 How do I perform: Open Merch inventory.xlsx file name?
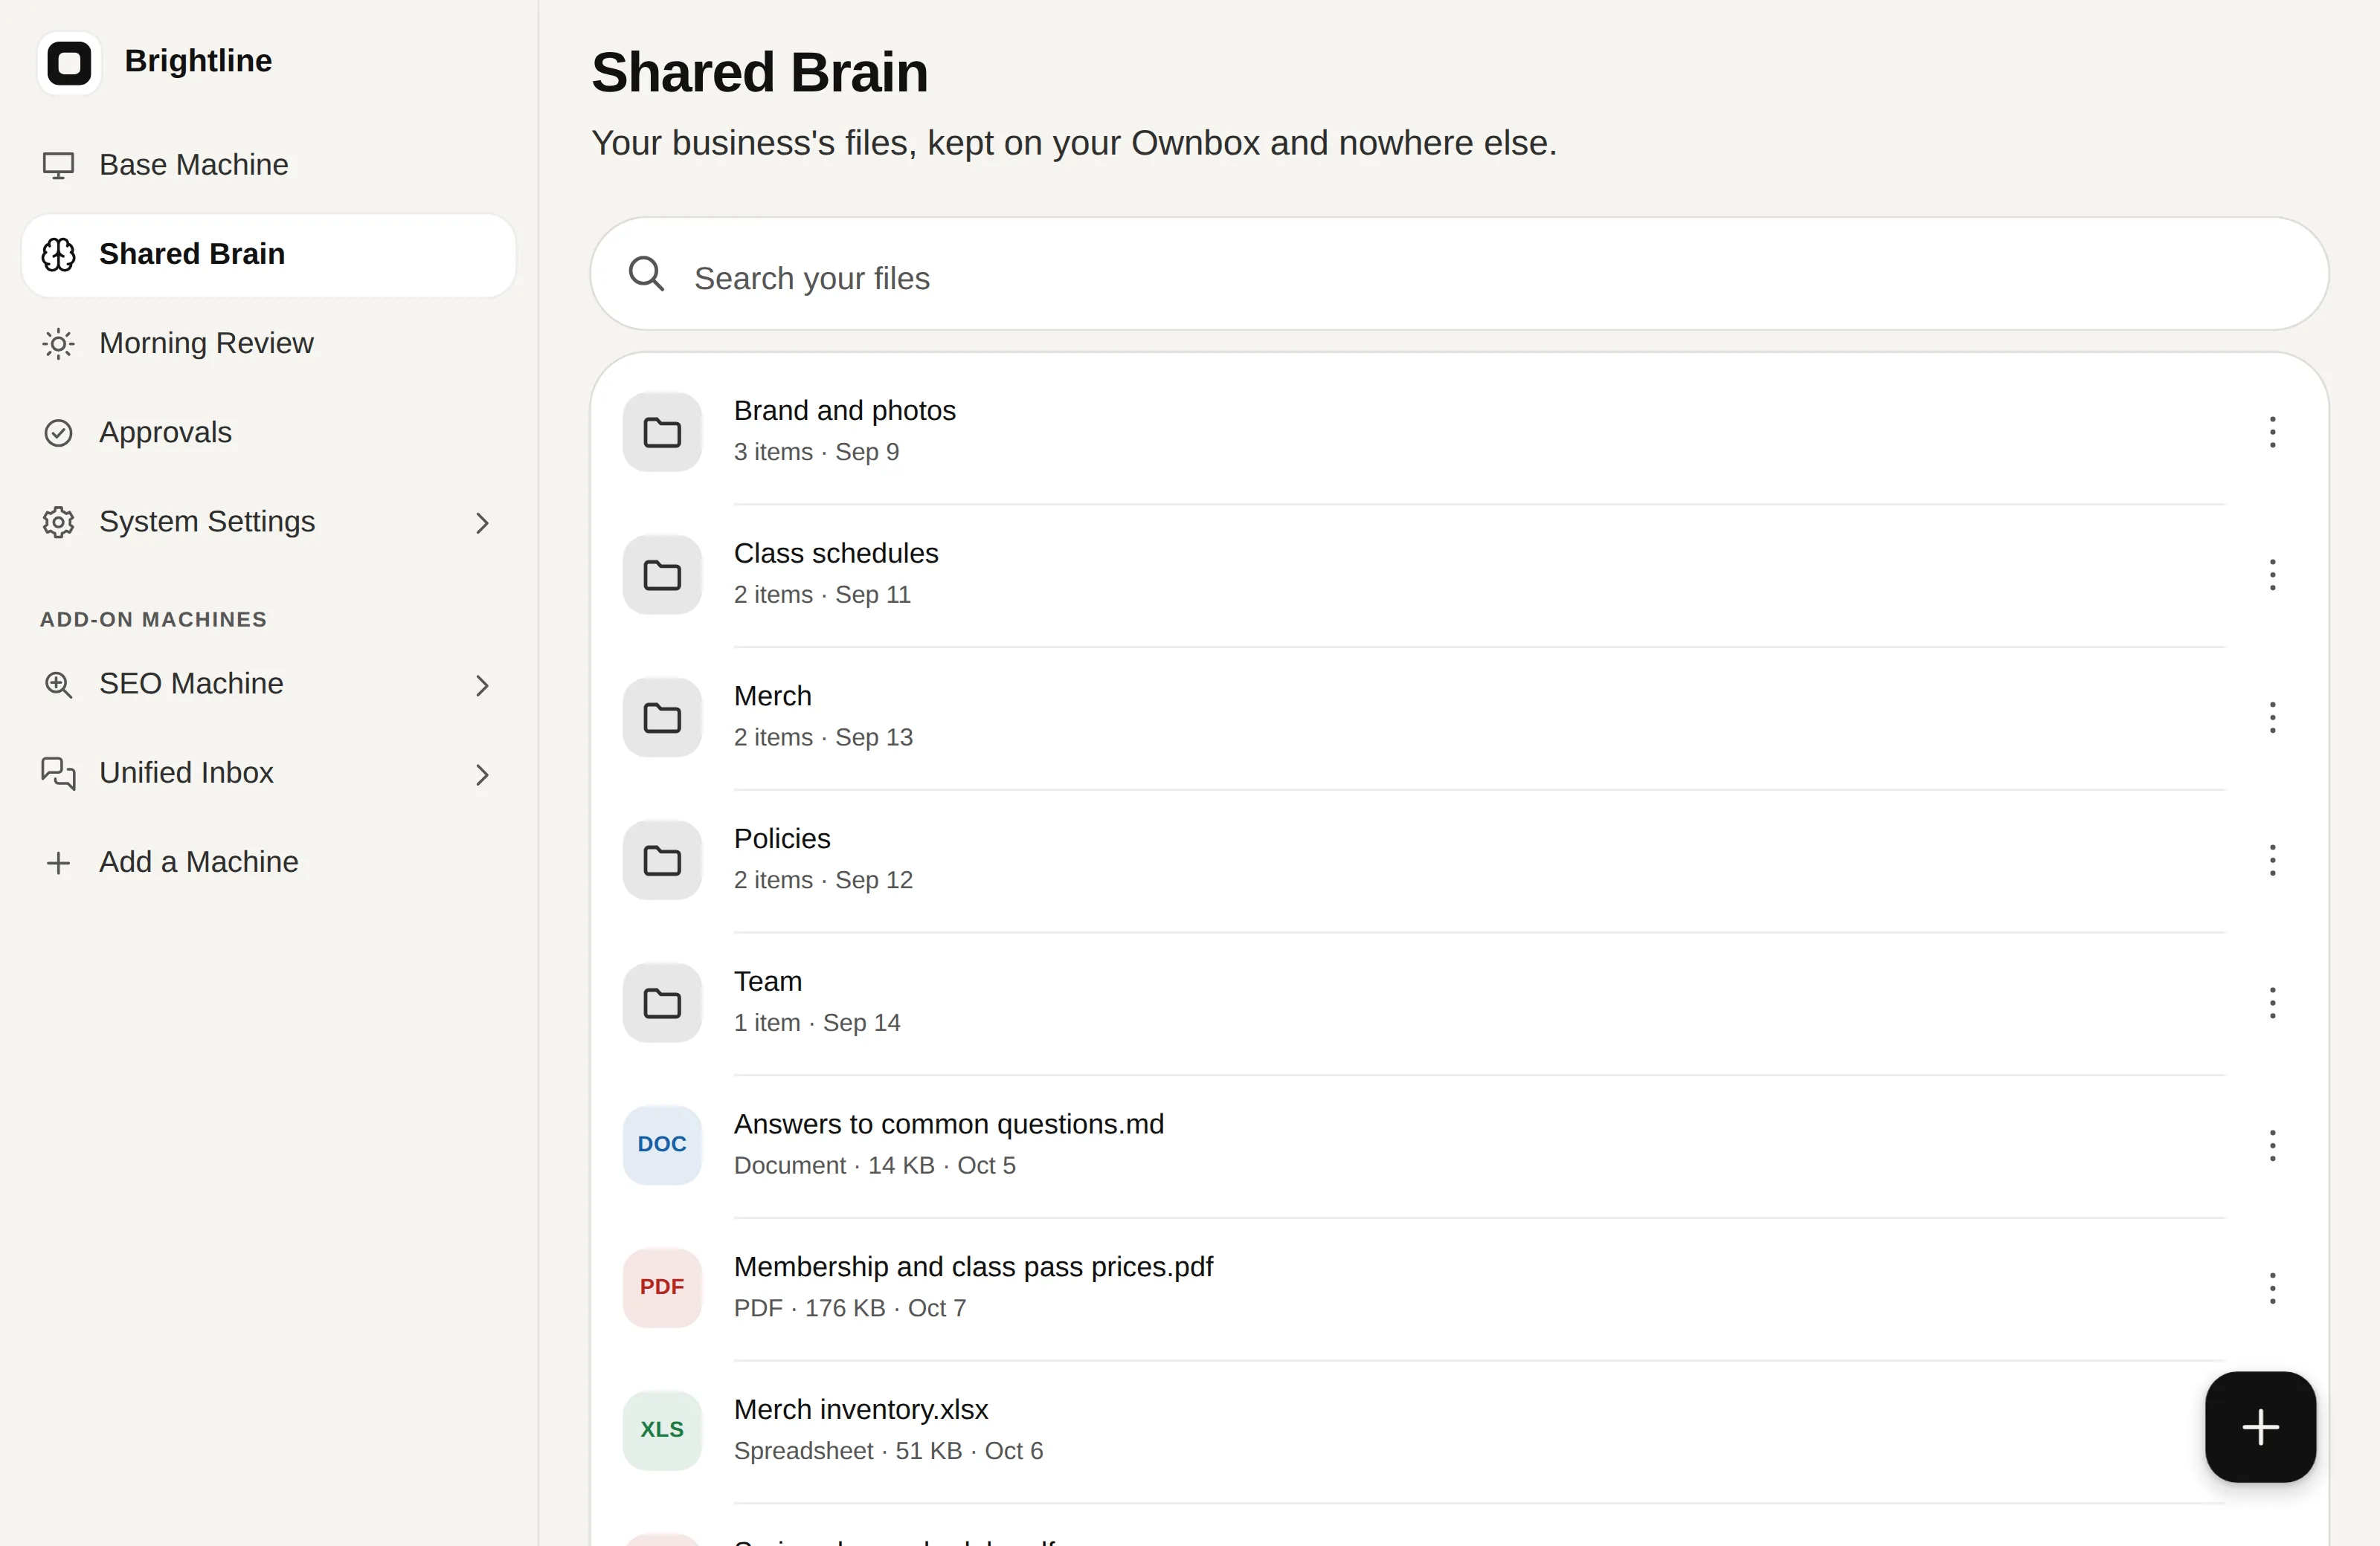860,1410
